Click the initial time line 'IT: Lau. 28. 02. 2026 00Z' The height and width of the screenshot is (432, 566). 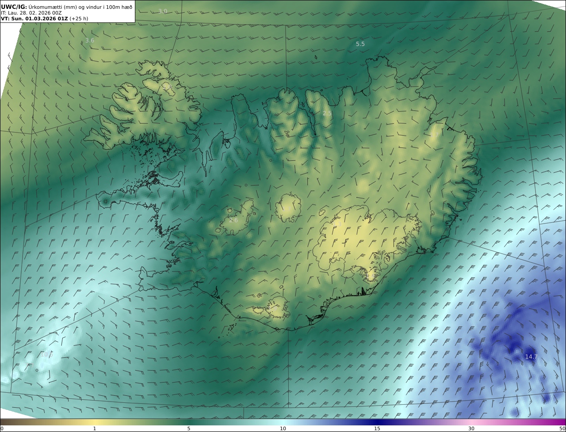[x=31, y=13]
